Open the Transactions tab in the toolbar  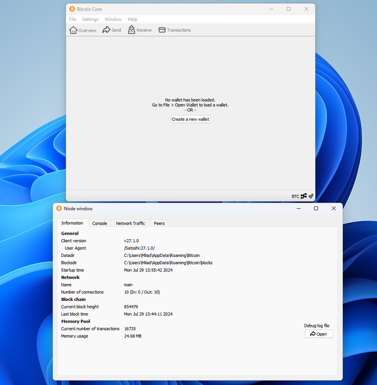(x=175, y=30)
